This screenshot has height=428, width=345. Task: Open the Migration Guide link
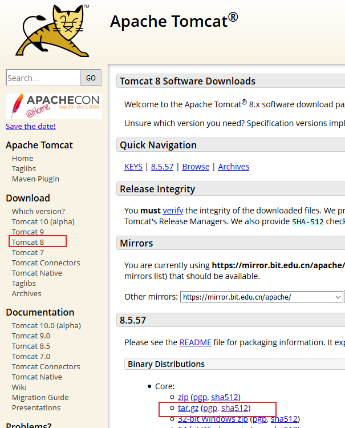coord(40,398)
